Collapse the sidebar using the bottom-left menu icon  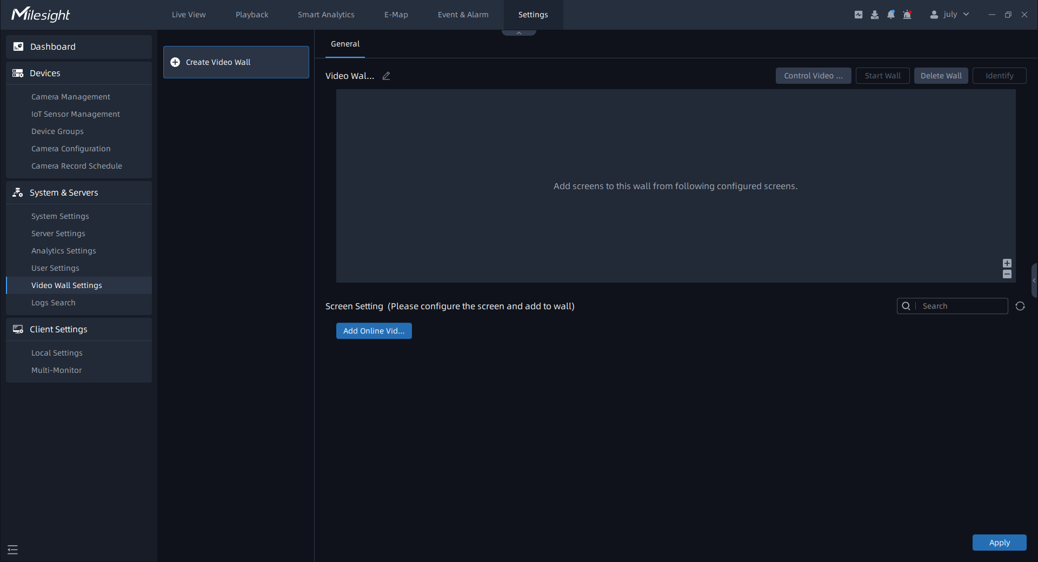click(13, 550)
